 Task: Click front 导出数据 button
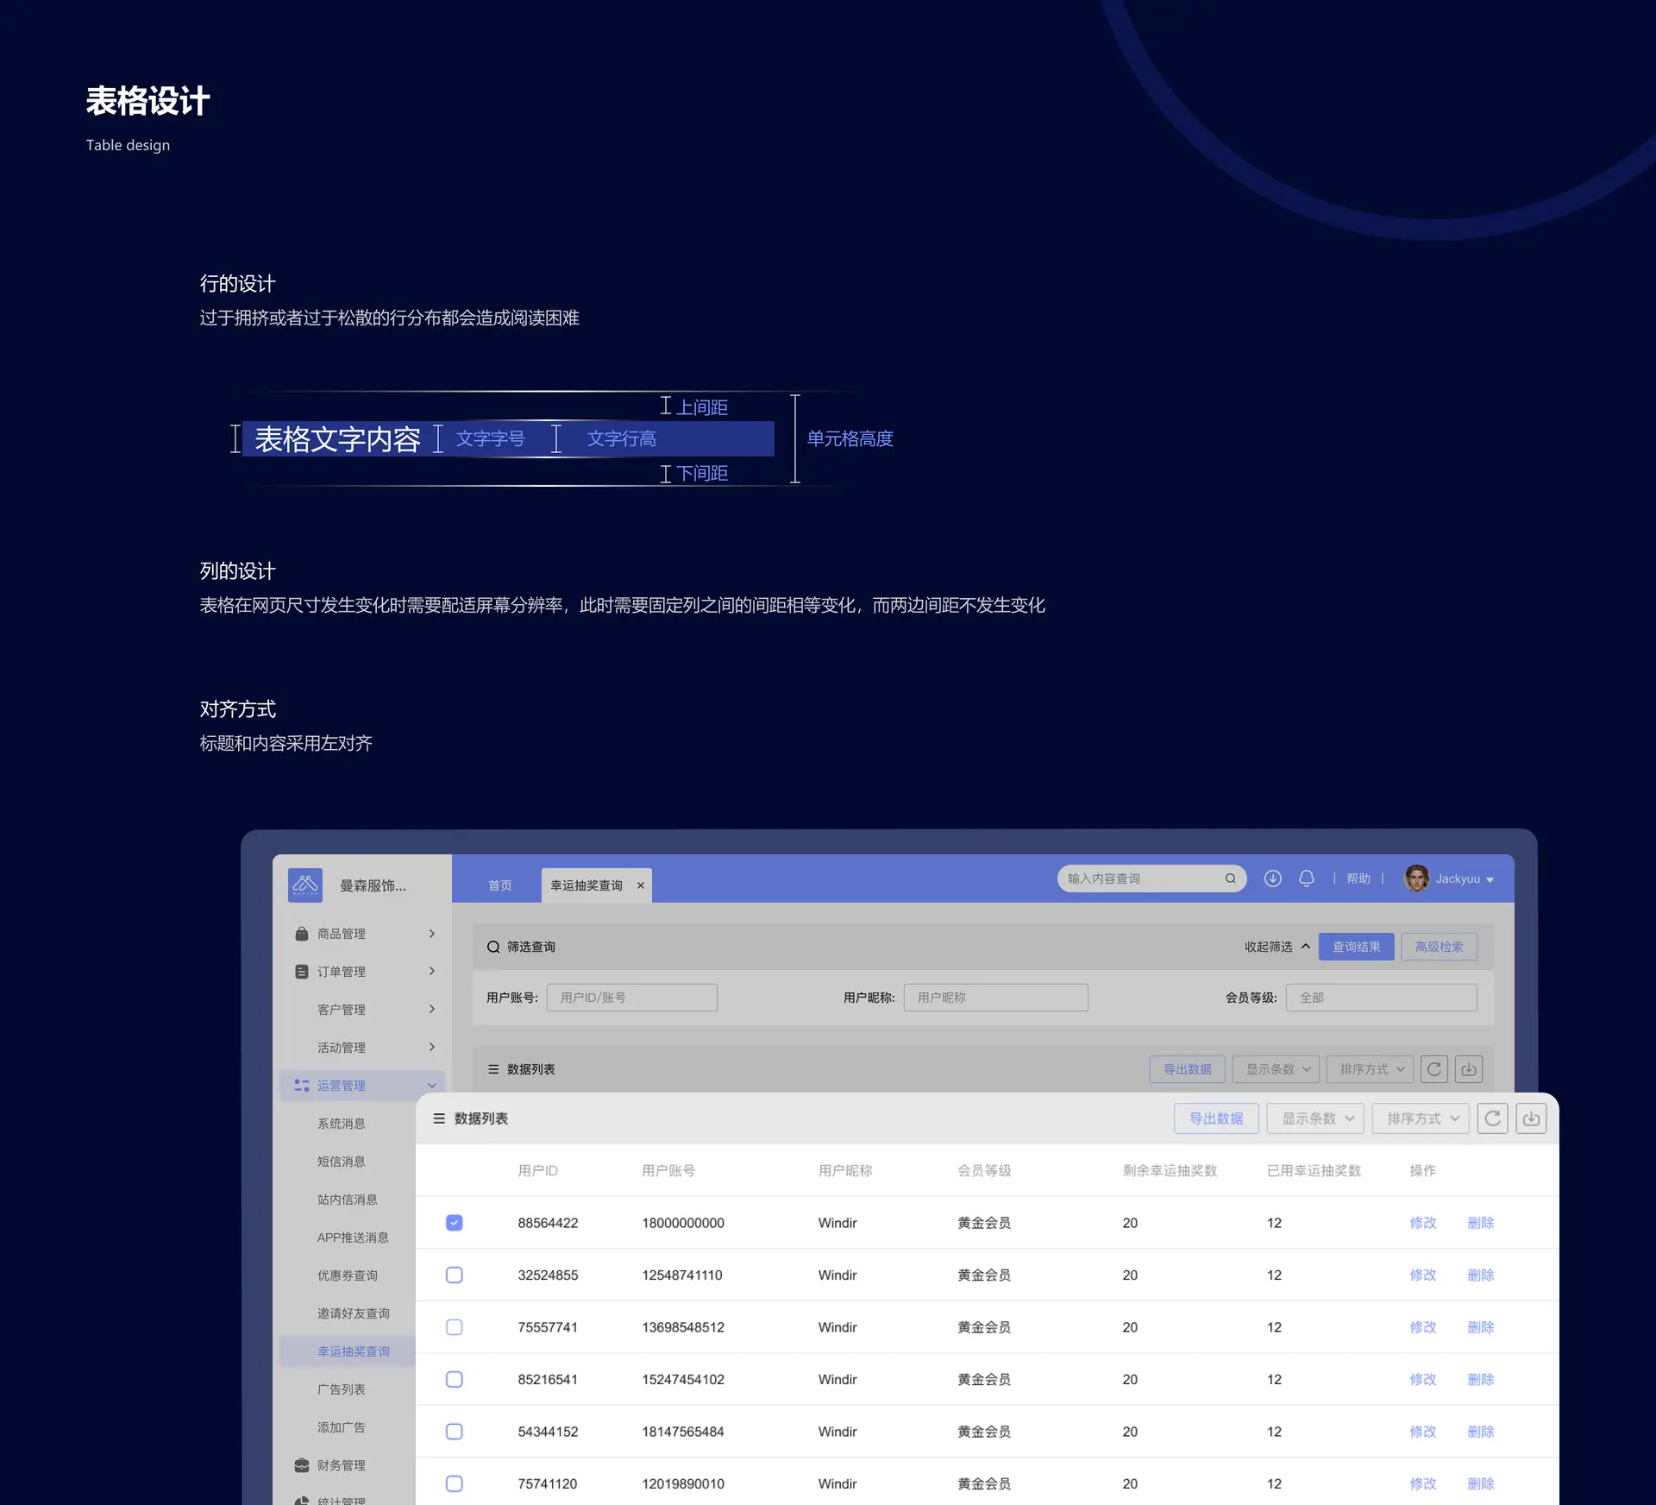(1216, 1118)
